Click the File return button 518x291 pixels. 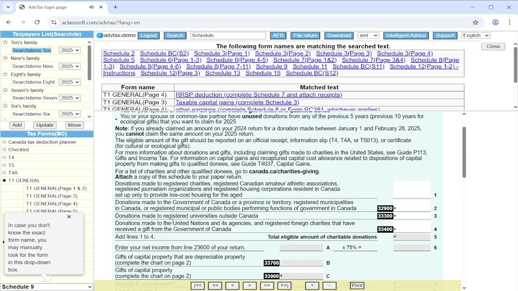point(305,36)
